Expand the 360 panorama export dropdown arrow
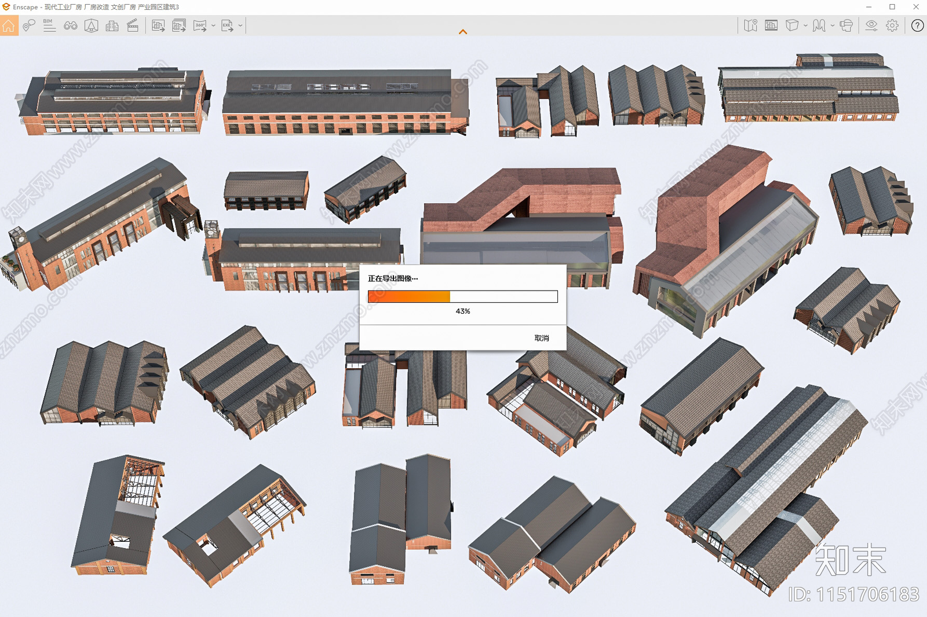The image size is (927, 617). point(213,25)
